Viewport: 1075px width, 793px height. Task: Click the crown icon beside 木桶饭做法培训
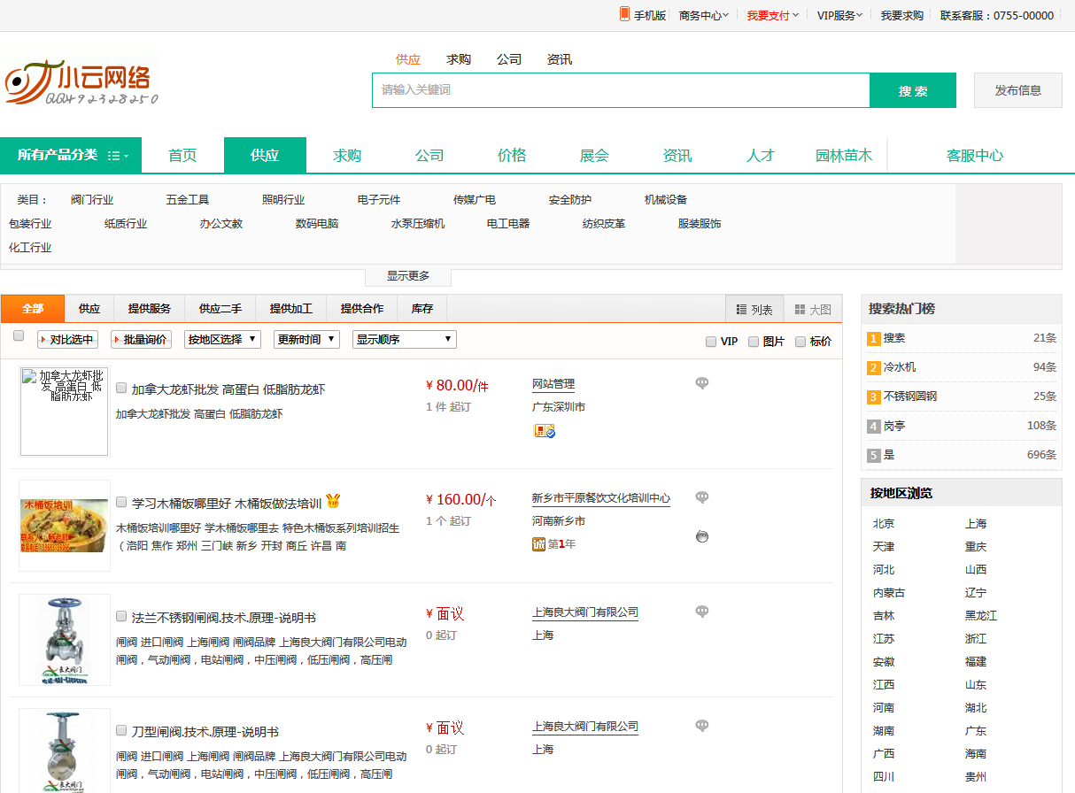pos(334,502)
